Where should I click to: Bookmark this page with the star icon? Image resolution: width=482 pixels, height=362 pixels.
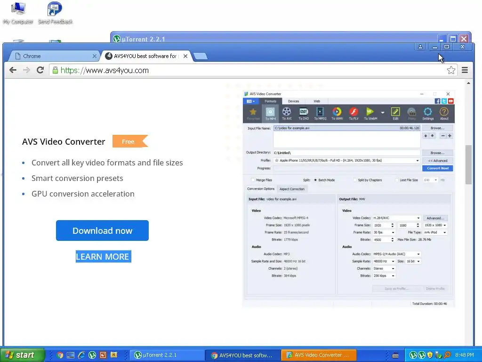[x=451, y=70]
